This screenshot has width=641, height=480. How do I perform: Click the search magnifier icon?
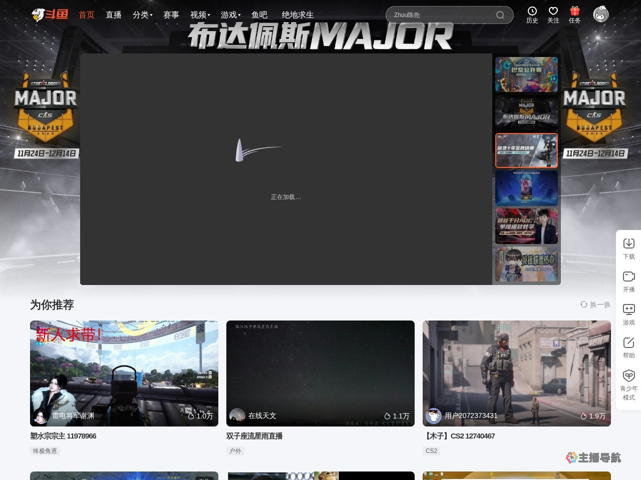click(500, 15)
